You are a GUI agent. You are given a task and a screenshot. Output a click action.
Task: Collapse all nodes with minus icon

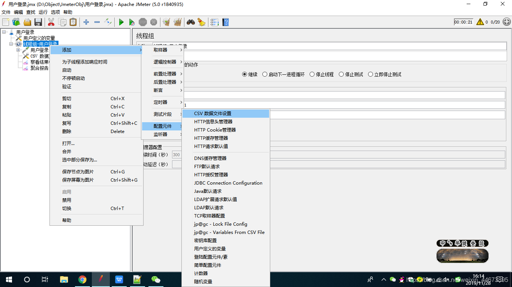[x=97, y=22]
